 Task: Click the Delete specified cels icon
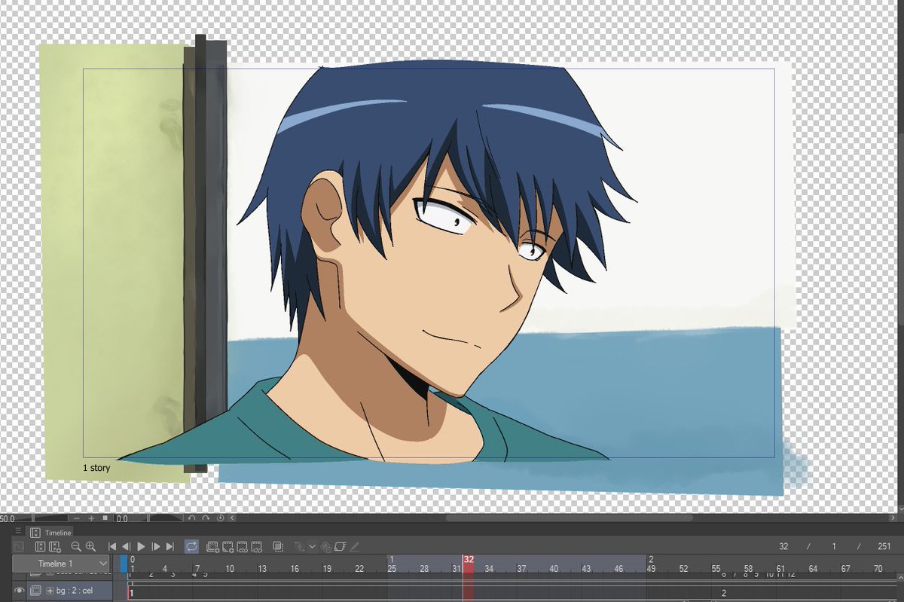click(257, 547)
